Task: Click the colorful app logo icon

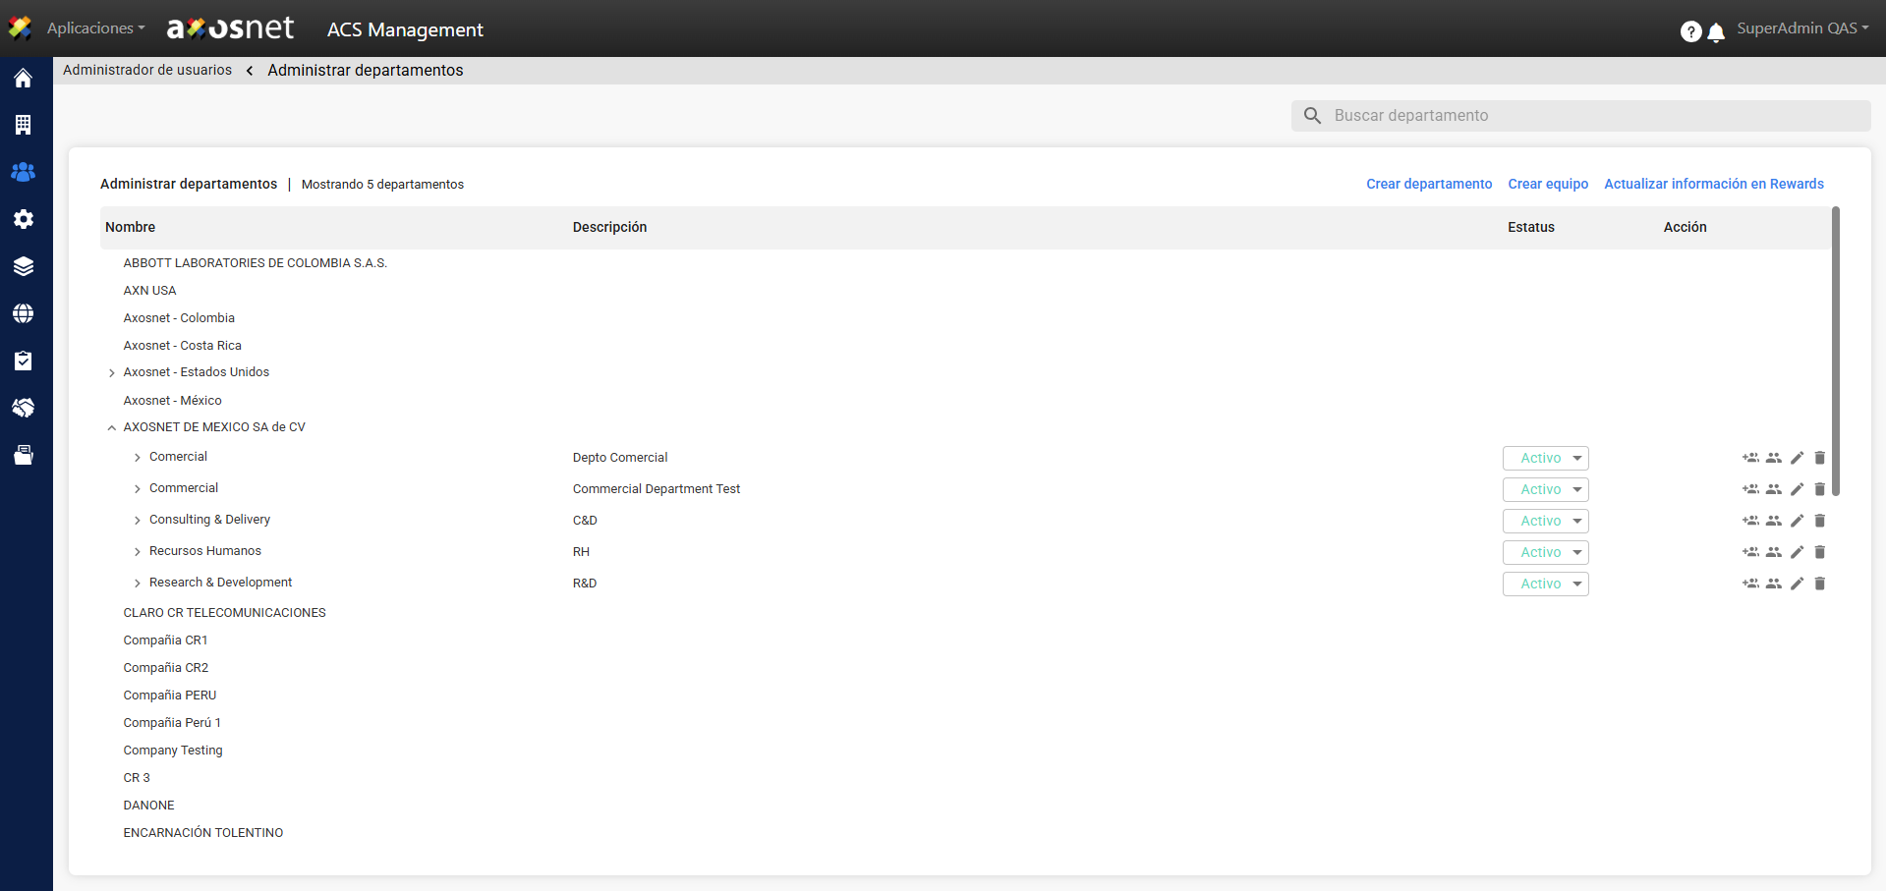Action: pyautogui.click(x=20, y=28)
